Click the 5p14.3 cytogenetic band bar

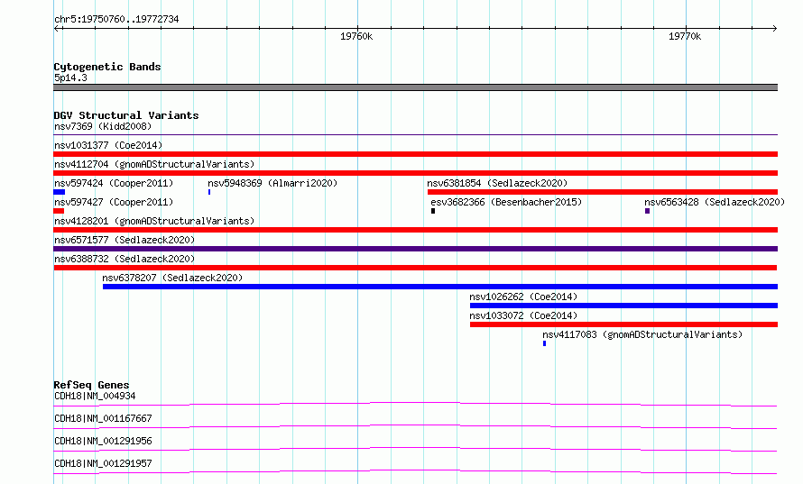pos(415,87)
